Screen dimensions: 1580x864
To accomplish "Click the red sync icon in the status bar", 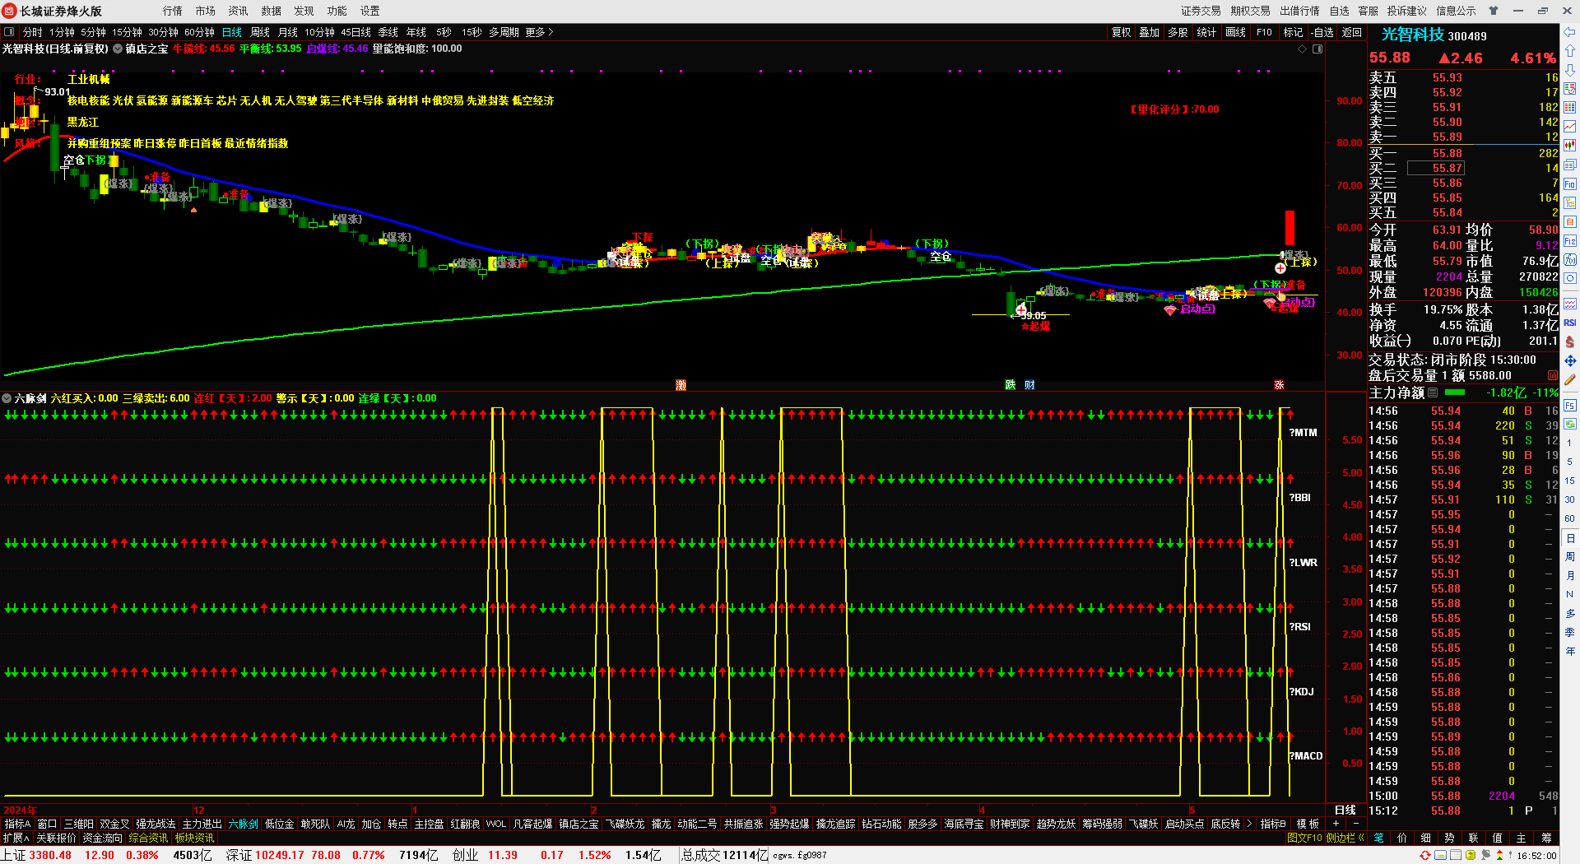I will pos(1424,856).
